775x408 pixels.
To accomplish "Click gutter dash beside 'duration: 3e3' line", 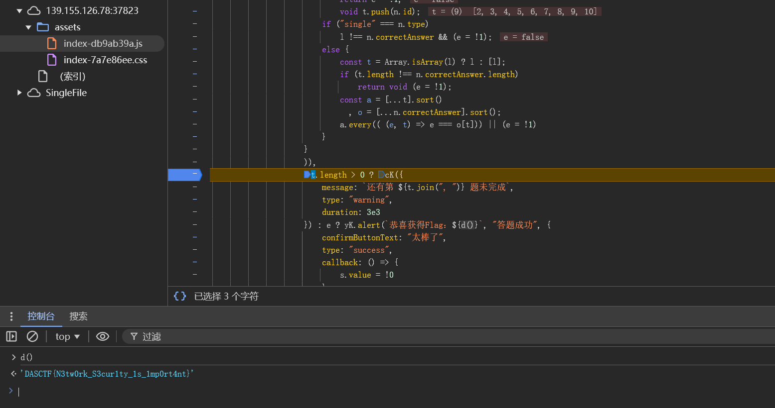I will pyautogui.click(x=195, y=211).
